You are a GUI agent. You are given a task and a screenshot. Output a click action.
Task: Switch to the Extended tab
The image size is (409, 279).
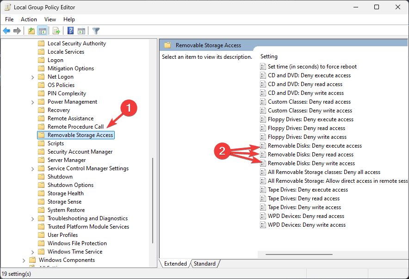[x=175, y=264]
